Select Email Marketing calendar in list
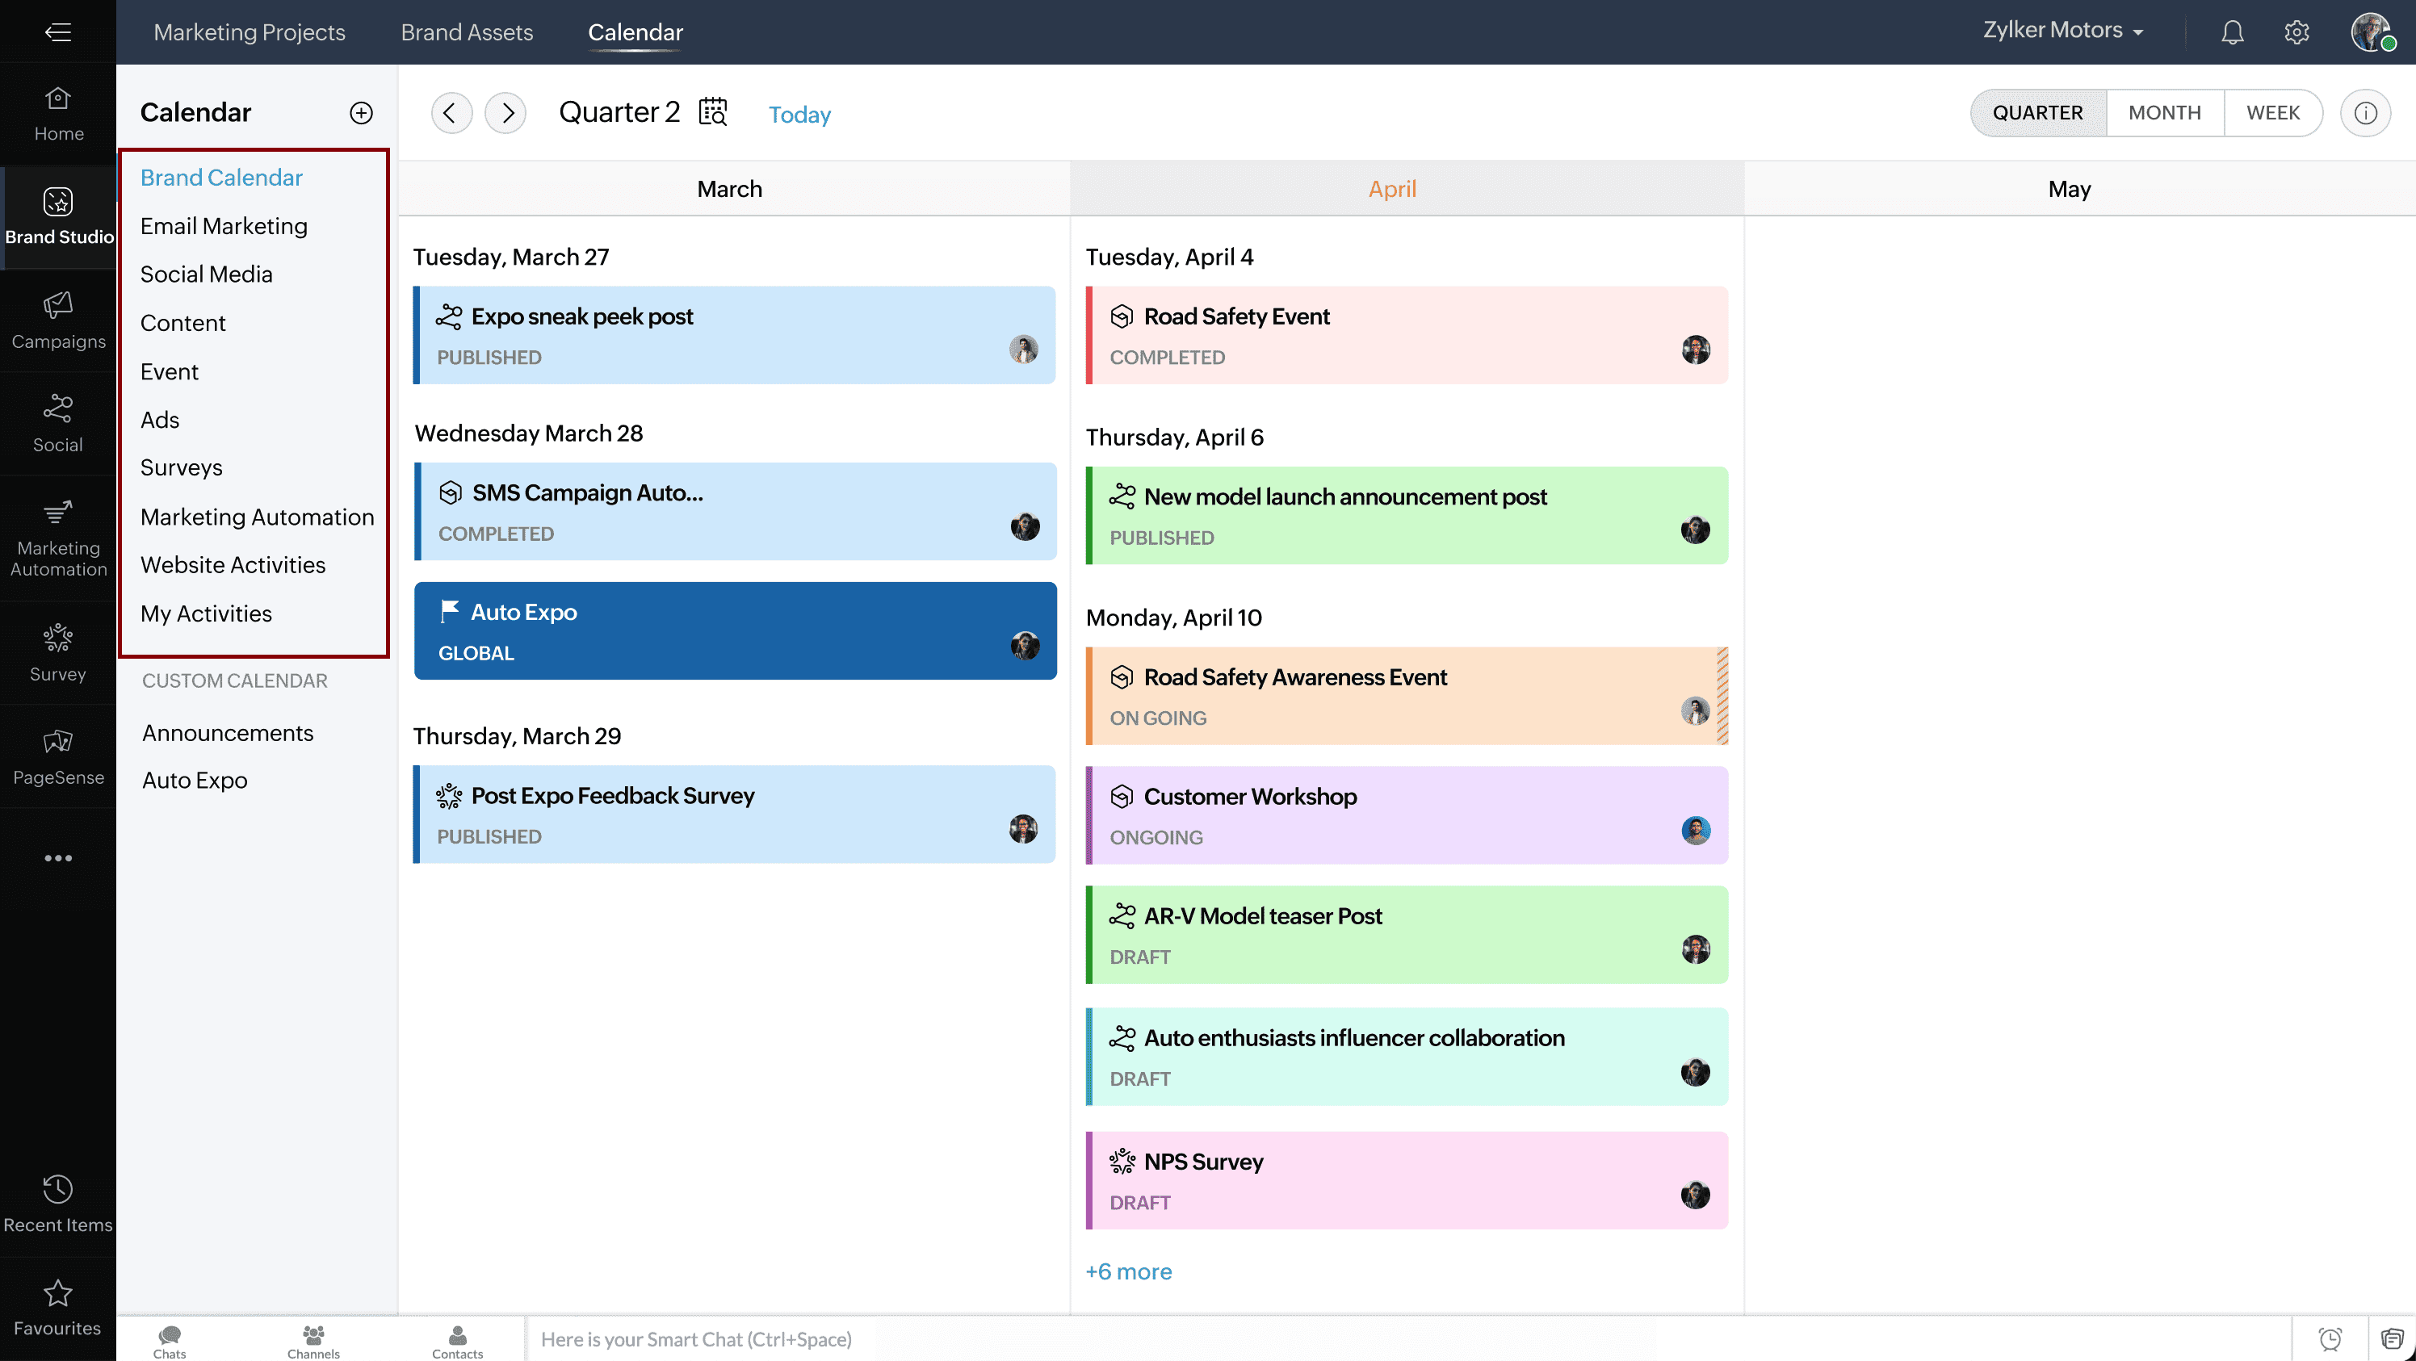Image resolution: width=2416 pixels, height=1361 pixels. coord(223,226)
